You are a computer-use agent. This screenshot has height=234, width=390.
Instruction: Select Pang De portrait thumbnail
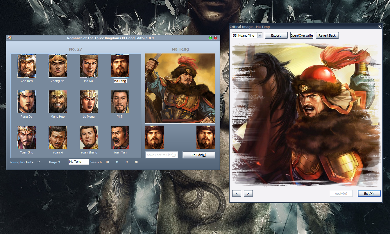(27, 102)
